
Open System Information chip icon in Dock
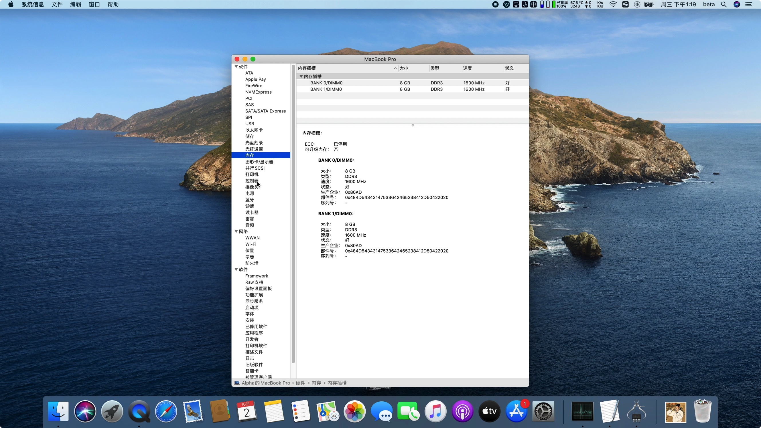(636, 411)
